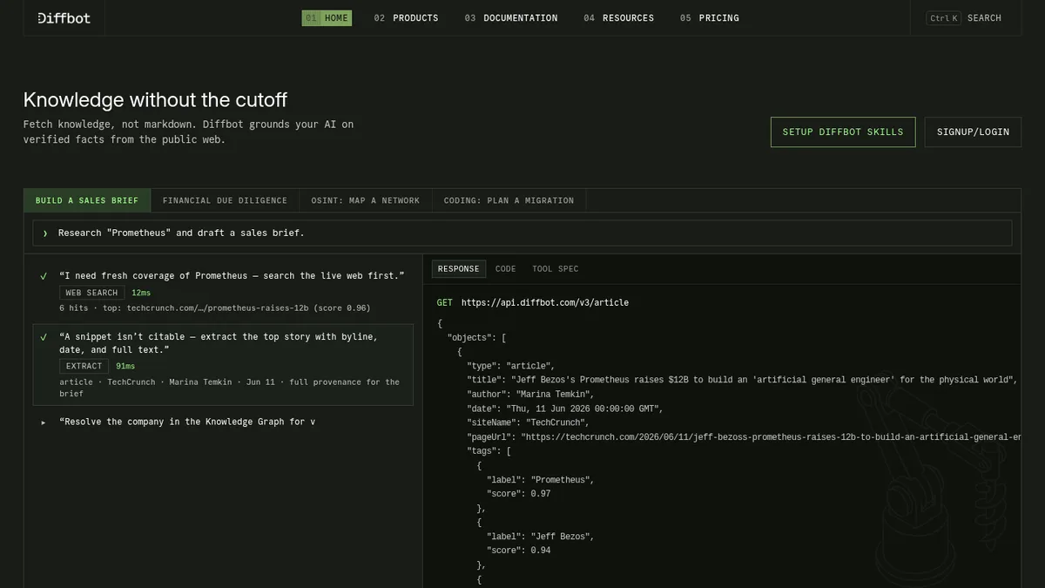Switch to the Code tab
1045x588 pixels.
pos(505,269)
